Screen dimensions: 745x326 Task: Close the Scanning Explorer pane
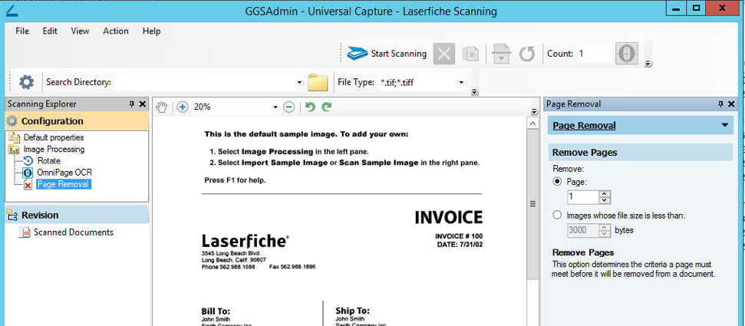click(x=142, y=104)
